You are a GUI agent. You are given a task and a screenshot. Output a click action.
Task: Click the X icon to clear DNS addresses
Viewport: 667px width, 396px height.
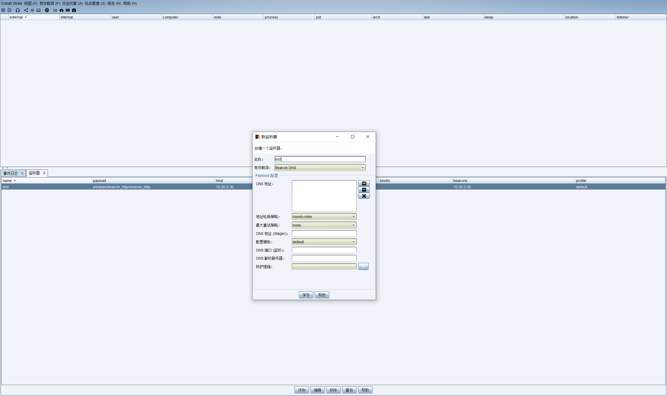(x=364, y=196)
